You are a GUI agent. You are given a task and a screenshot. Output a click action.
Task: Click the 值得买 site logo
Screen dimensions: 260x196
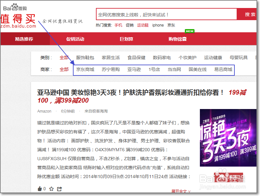pos(18,21)
